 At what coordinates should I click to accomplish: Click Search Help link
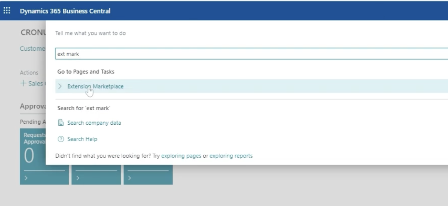82,139
